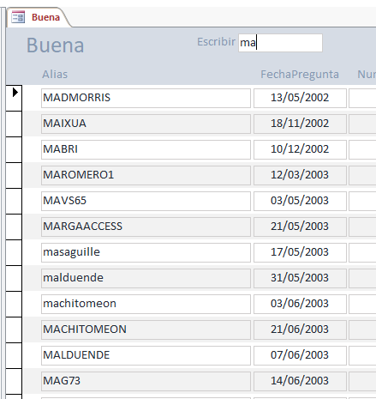
Task: Click the form icon on Buena tab
Action: 18,17
